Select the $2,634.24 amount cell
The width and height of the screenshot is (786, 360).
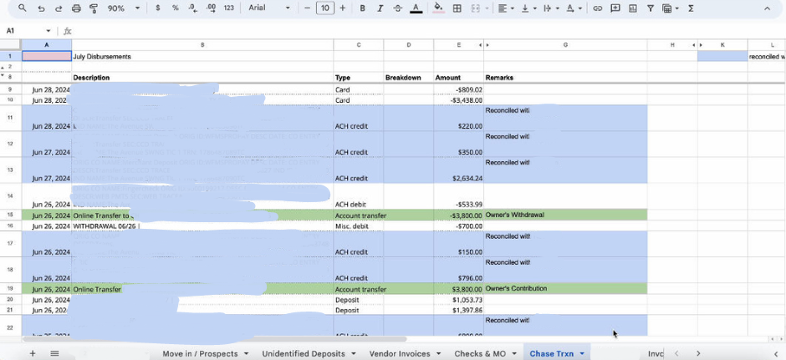459,170
